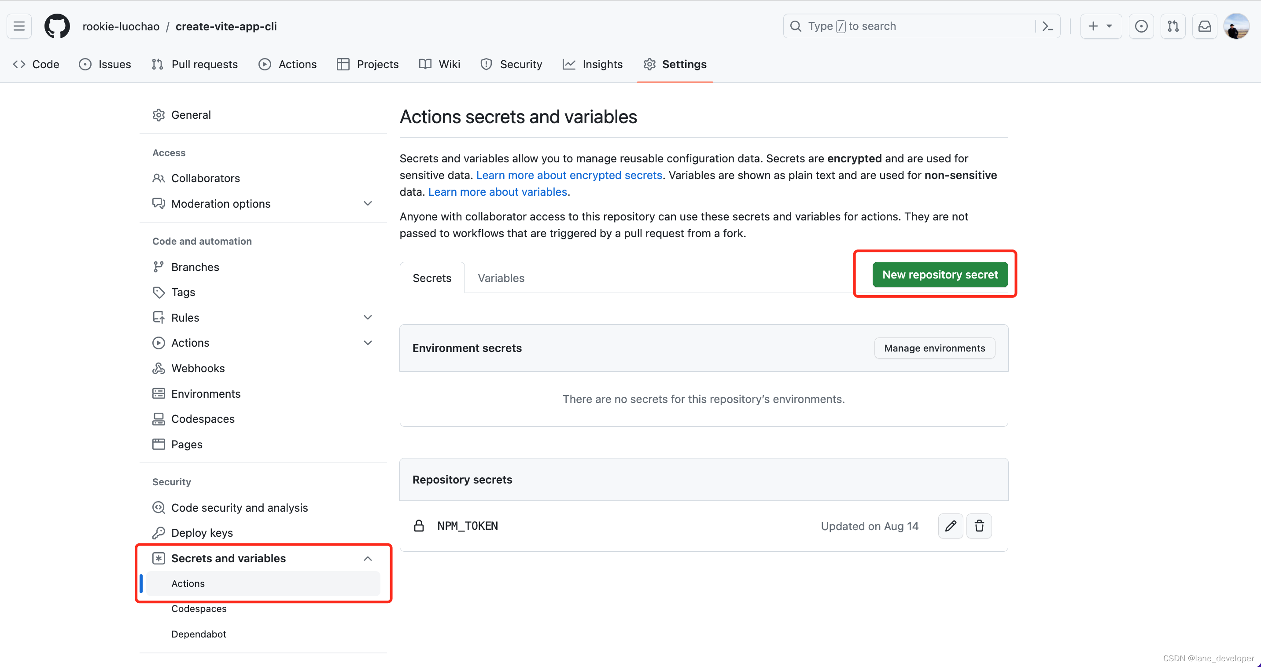This screenshot has height=667, width=1261.
Task: Click the lock icon next to NPM_TOKEN
Action: (x=420, y=525)
